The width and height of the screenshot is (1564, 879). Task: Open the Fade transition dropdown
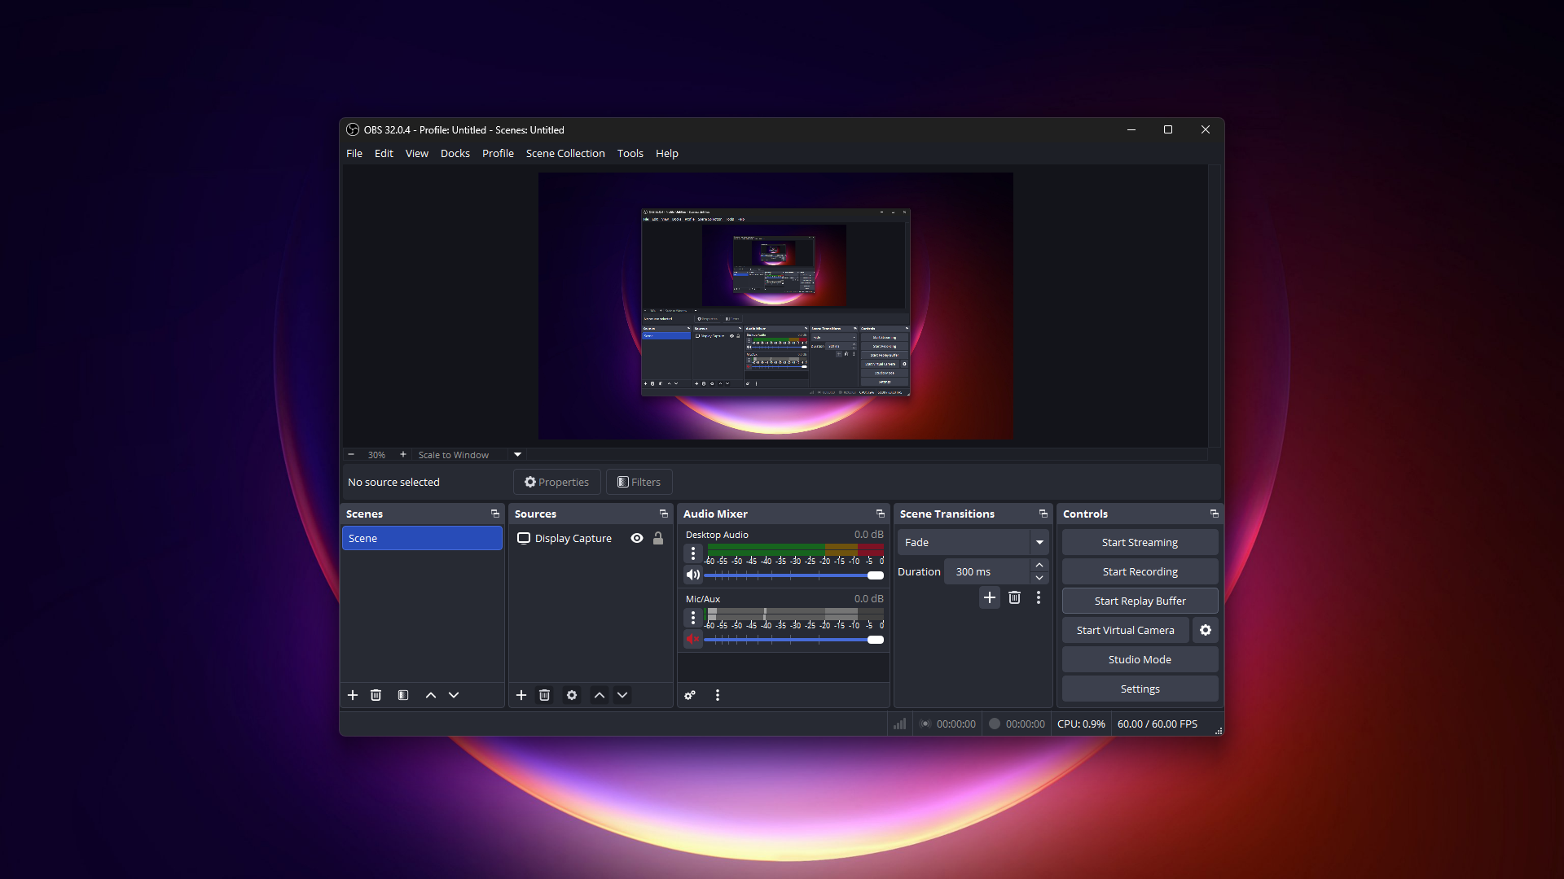click(1039, 542)
